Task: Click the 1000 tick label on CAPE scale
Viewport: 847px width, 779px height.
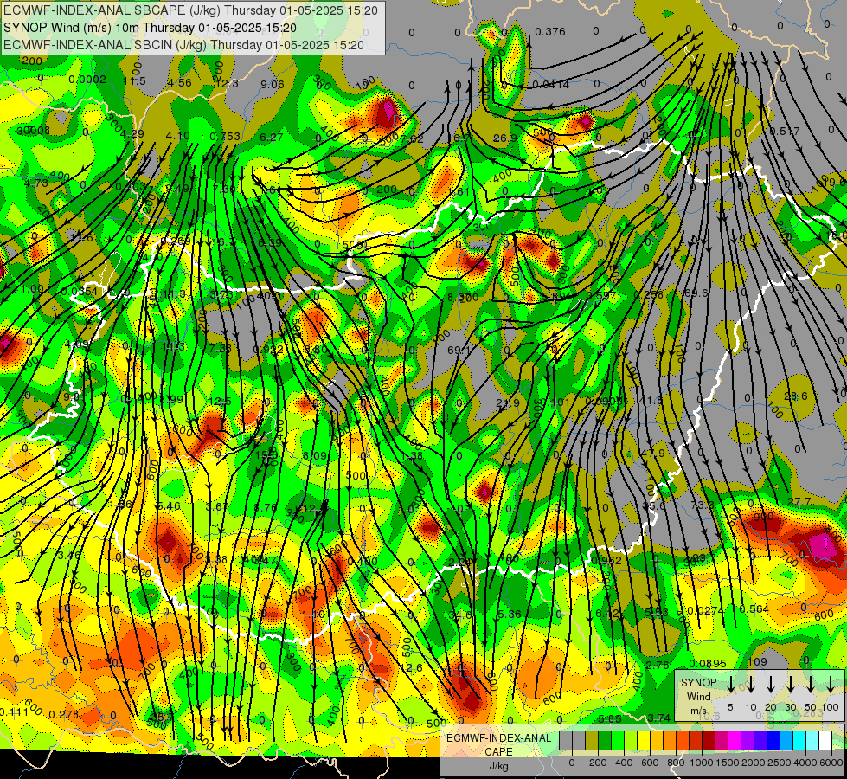Action: click(x=702, y=763)
